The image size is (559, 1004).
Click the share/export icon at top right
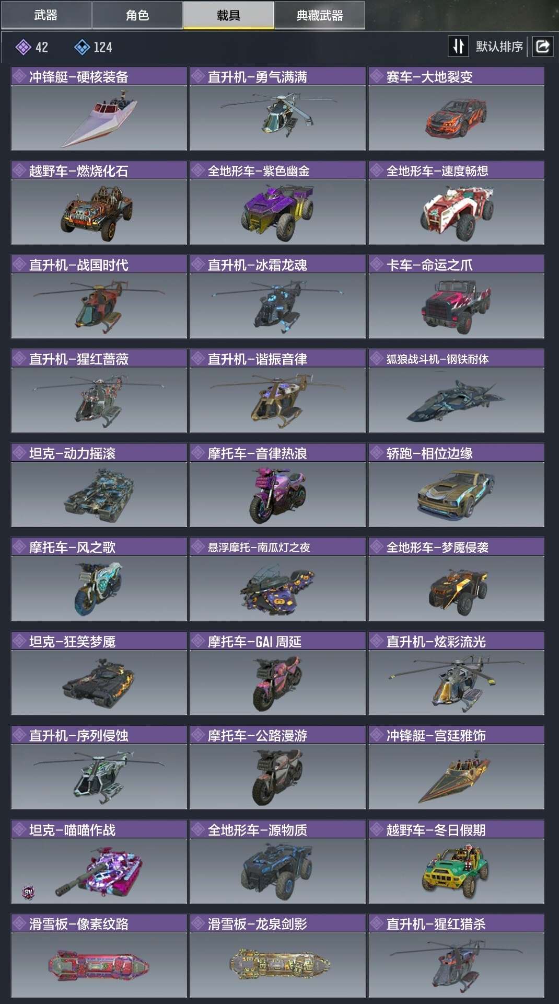pyautogui.click(x=543, y=47)
